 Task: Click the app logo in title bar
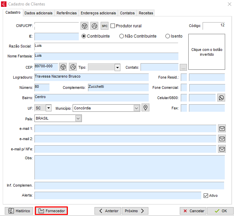coord(4,4)
